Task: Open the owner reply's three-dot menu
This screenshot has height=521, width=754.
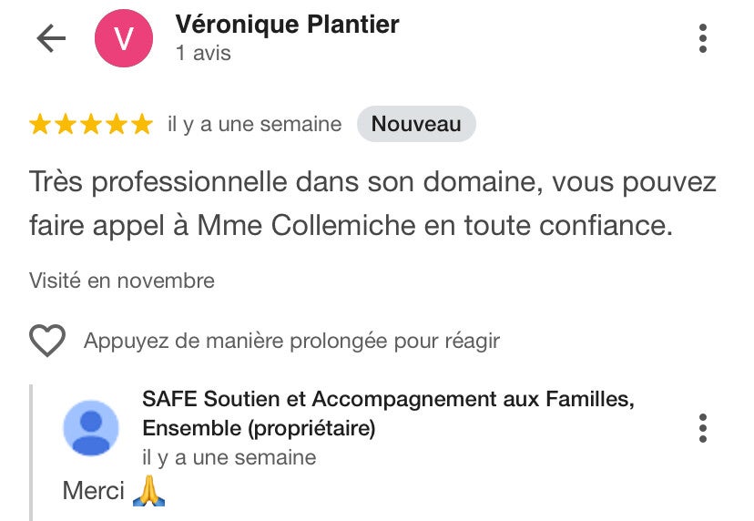Action: [702, 427]
